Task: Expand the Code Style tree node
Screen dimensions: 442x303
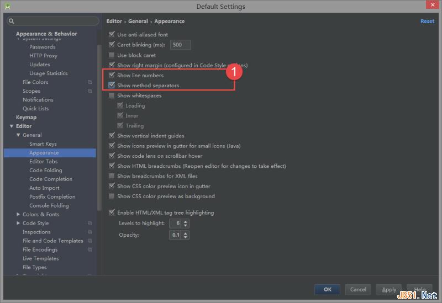Action: coord(18,224)
